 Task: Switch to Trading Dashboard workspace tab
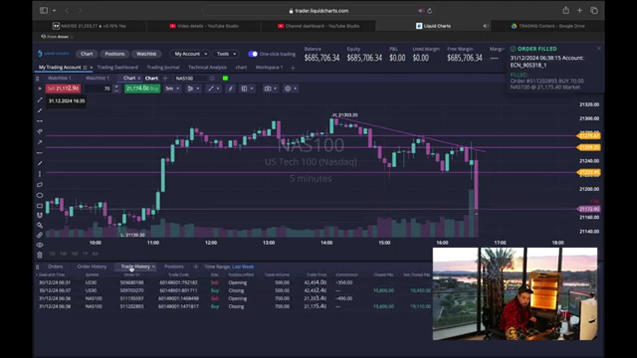[x=117, y=67]
